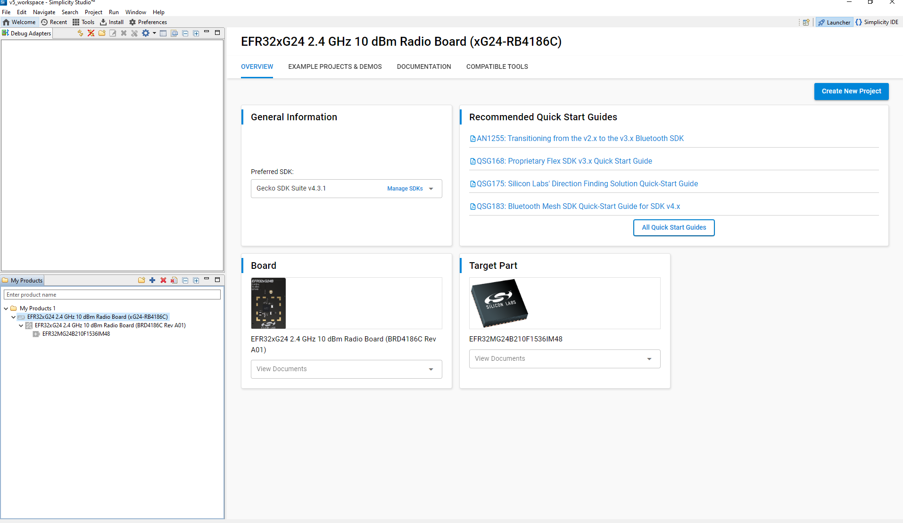Screen dimensions: 903x523
Task: Switch to the Simplicity IDE perspective
Action: coord(877,22)
